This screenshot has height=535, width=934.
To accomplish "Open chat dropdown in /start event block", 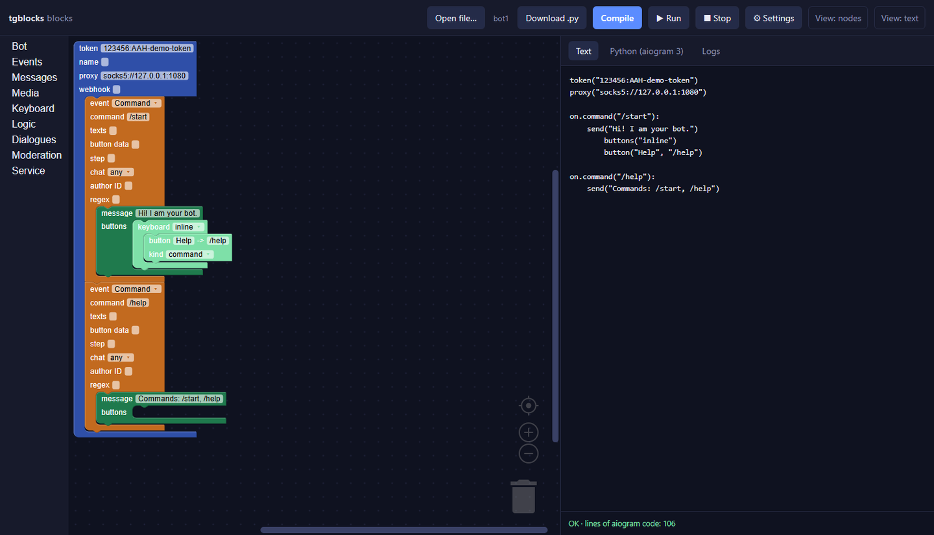I will [x=121, y=172].
